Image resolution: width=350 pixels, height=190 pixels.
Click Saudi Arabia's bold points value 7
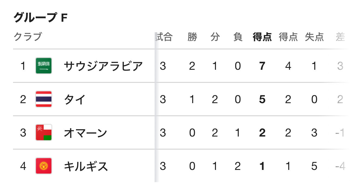(x=262, y=66)
